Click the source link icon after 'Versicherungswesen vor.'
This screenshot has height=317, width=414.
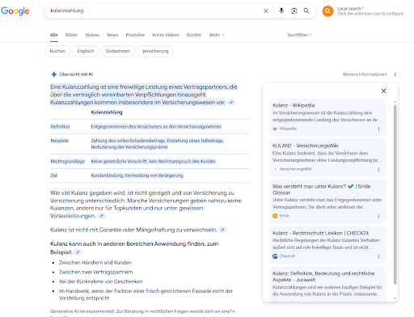point(231,103)
